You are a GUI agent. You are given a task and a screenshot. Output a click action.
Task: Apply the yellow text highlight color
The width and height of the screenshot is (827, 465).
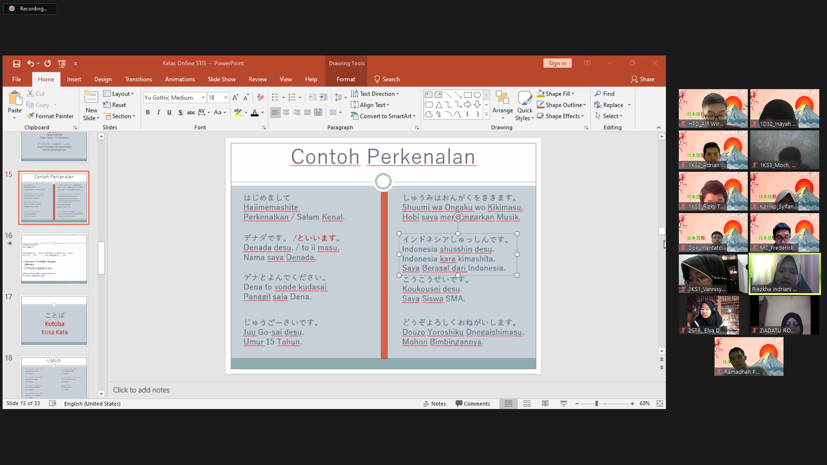(x=238, y=113)
